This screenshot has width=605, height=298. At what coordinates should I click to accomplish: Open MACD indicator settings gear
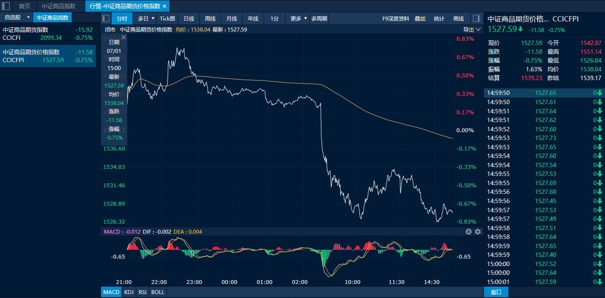pyautogui.click(x=478, y=231)
